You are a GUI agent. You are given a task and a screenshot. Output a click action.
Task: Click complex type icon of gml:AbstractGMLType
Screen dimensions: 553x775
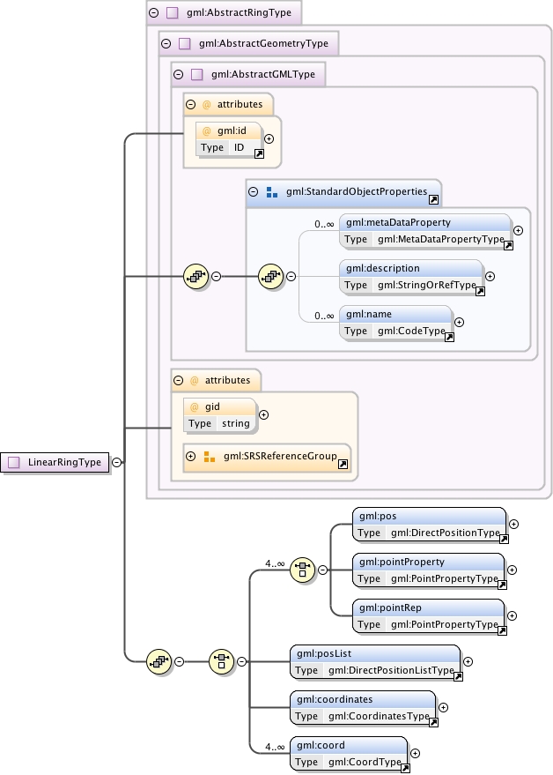tap(196, 75)
